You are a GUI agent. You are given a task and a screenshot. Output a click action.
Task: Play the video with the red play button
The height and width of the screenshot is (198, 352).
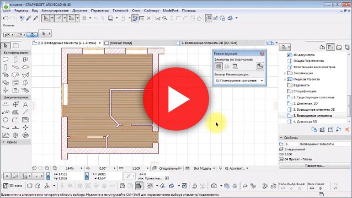[176, 99]
